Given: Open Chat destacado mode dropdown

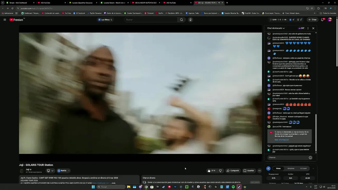Looking at the screenshot, I should coord(276,28).
